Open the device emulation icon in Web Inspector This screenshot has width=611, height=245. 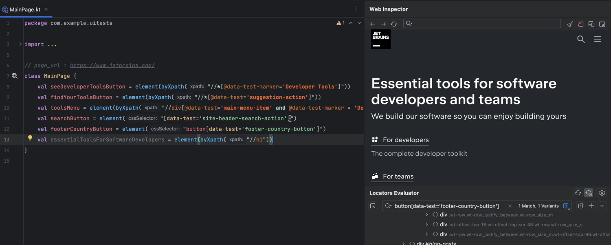pyautogui.click(x=591, y=24)
